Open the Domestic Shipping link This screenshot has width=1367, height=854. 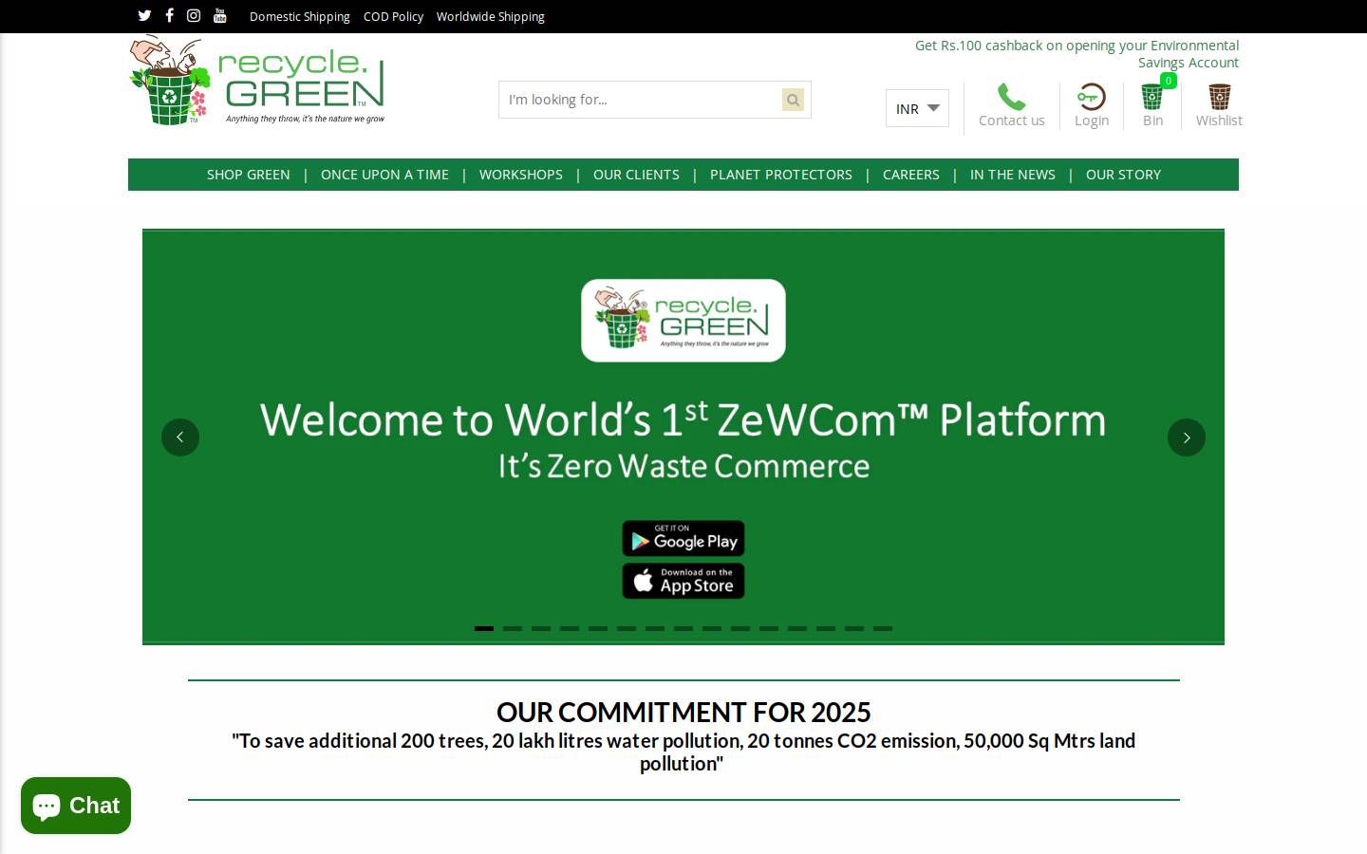tap(300, 16)
